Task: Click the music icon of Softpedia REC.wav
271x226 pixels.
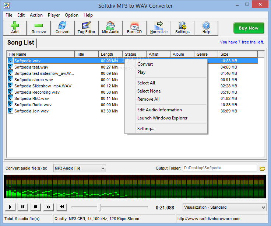Action: coord(10,98)
